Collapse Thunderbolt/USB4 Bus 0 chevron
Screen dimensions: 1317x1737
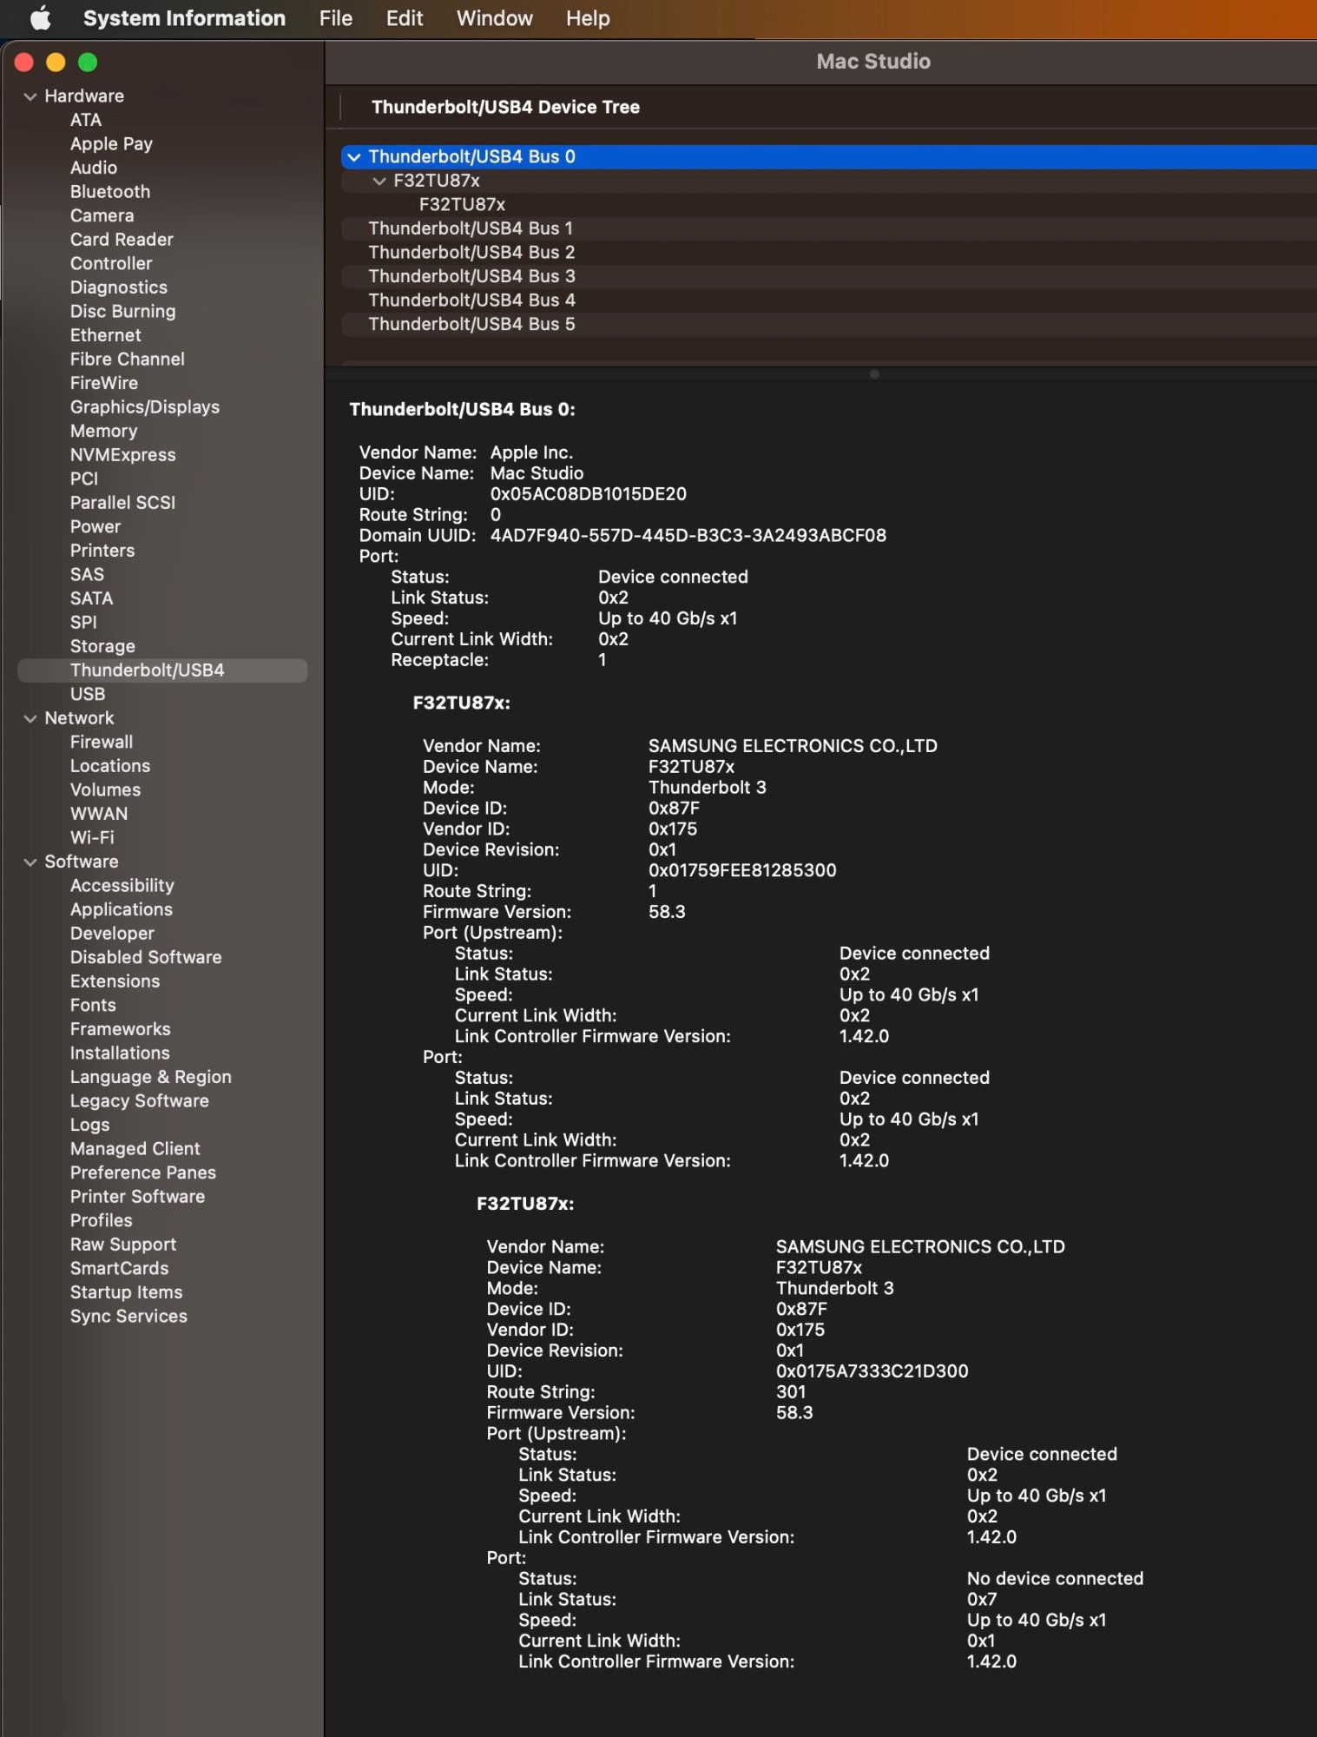coord(354,157)
